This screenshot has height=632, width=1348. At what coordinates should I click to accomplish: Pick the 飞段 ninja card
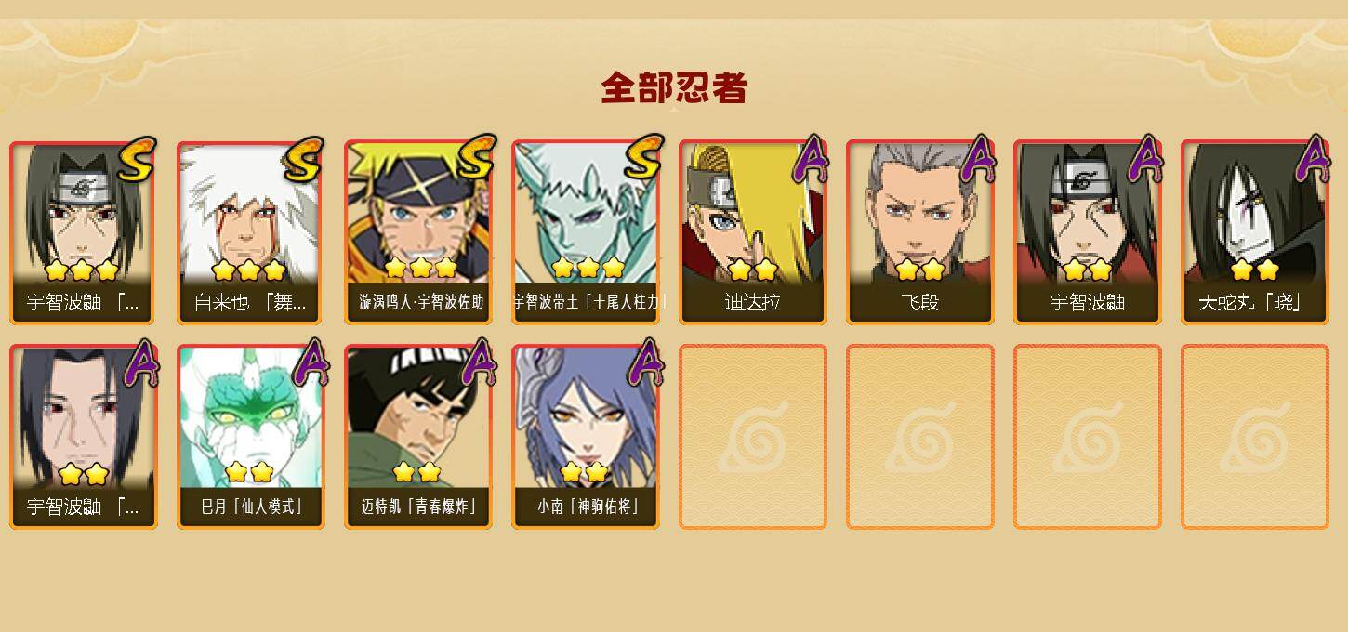coord(919,232)
